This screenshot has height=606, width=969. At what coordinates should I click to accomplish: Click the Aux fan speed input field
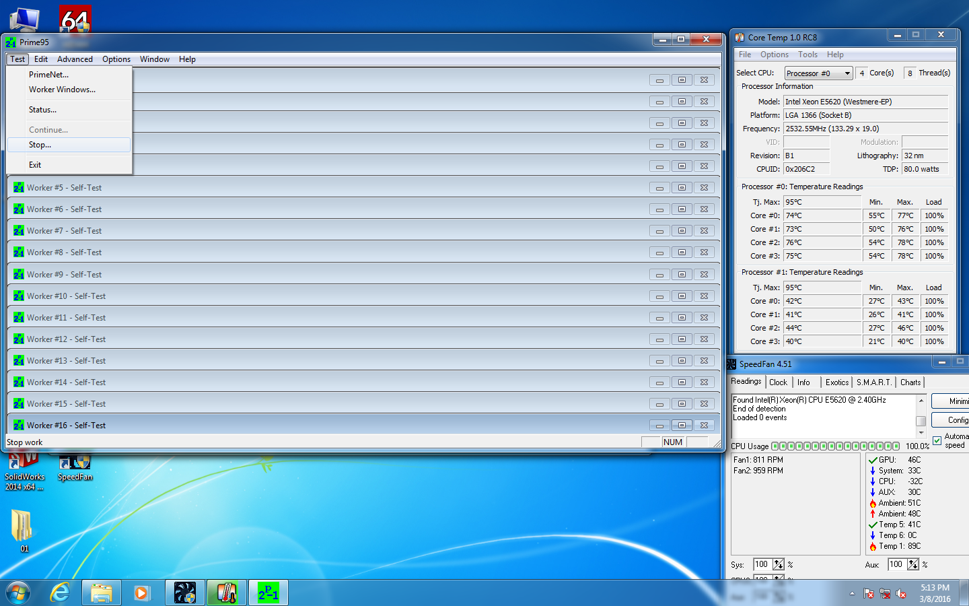[x=896, y=564]
